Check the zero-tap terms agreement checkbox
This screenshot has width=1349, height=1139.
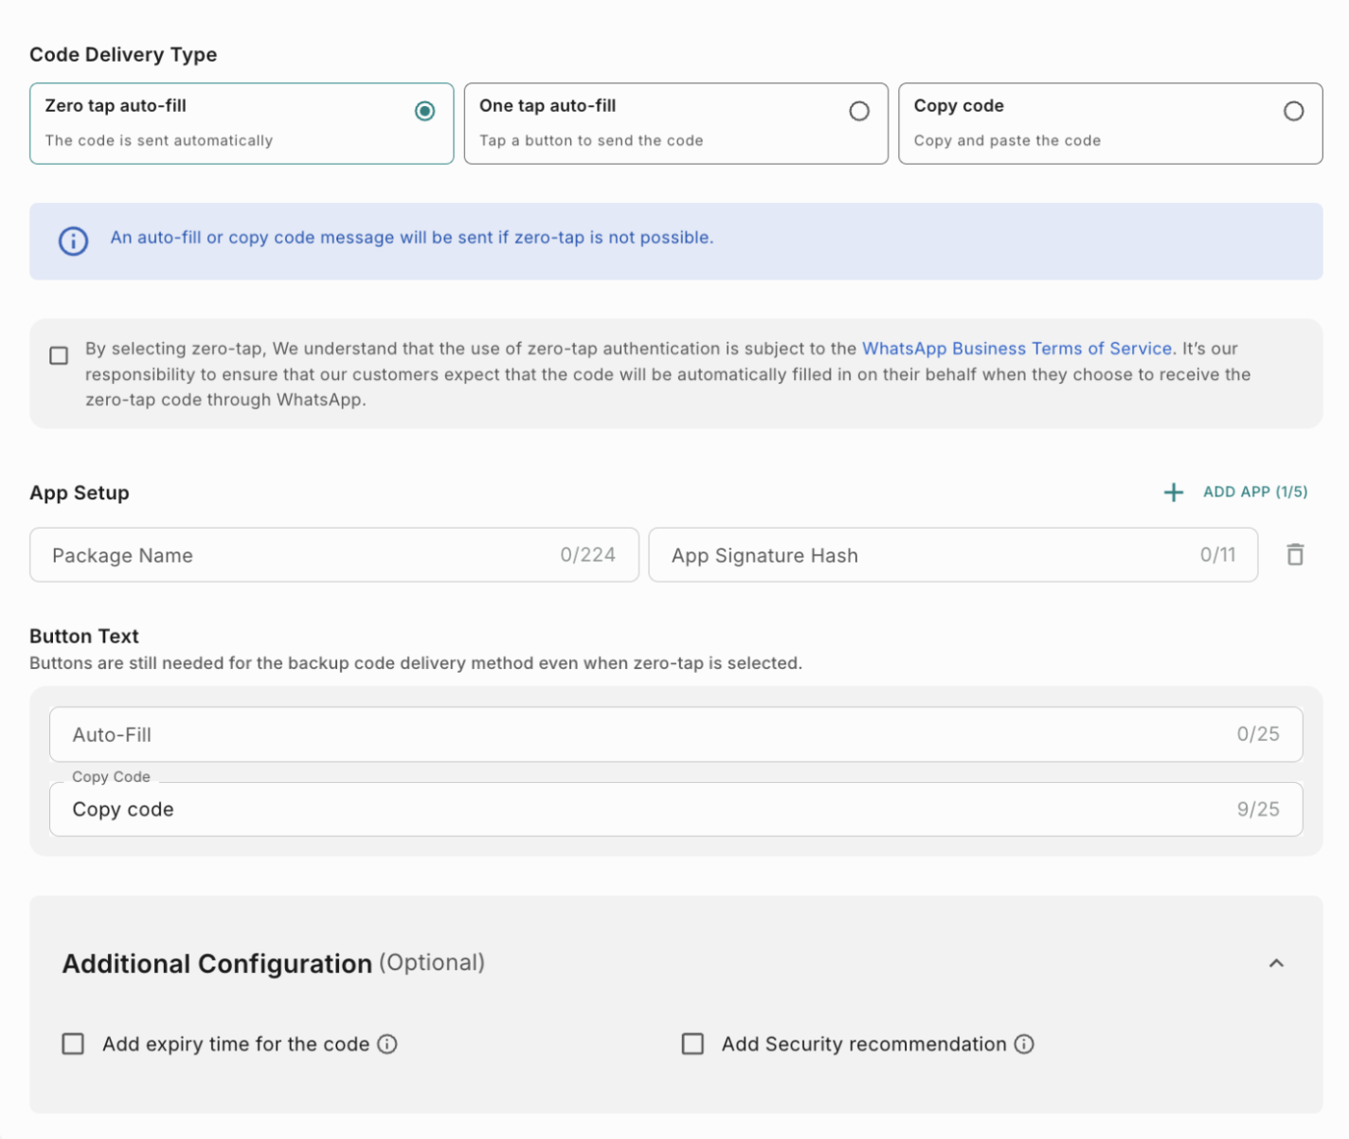(59, 355)
